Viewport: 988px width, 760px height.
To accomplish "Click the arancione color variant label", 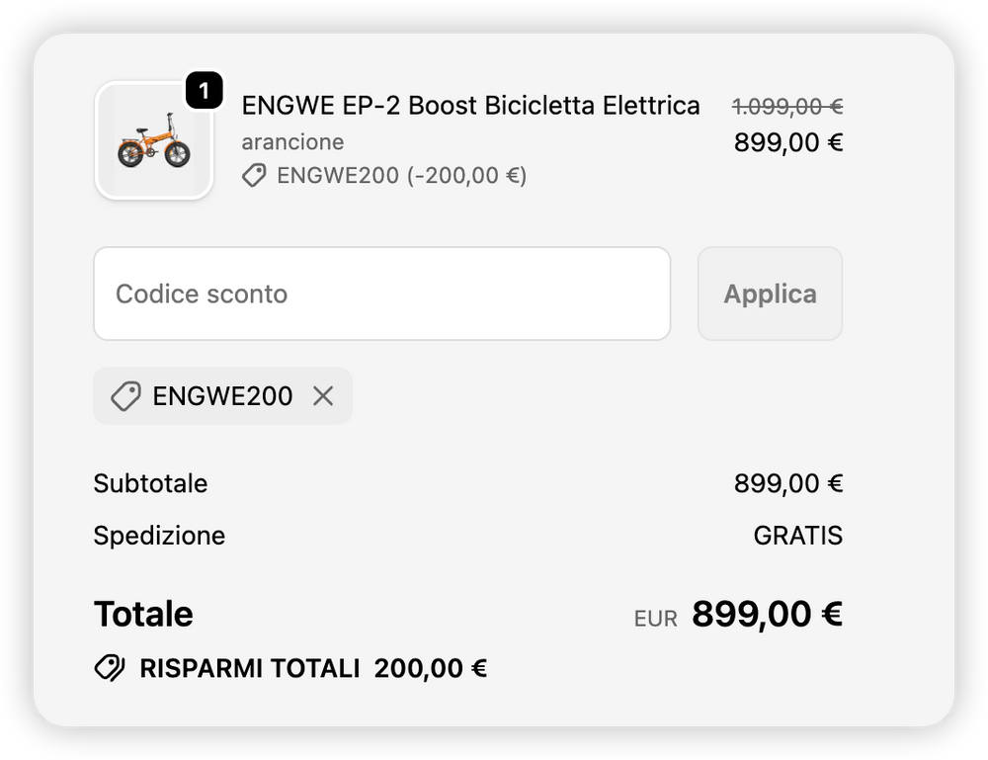I will pos(292,142).
